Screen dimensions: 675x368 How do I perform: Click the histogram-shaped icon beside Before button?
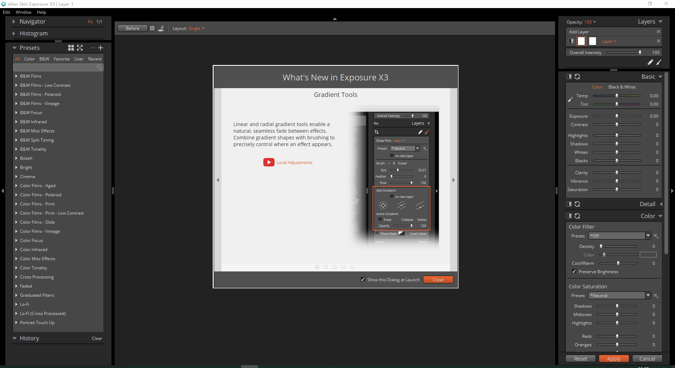click(161, 28)
